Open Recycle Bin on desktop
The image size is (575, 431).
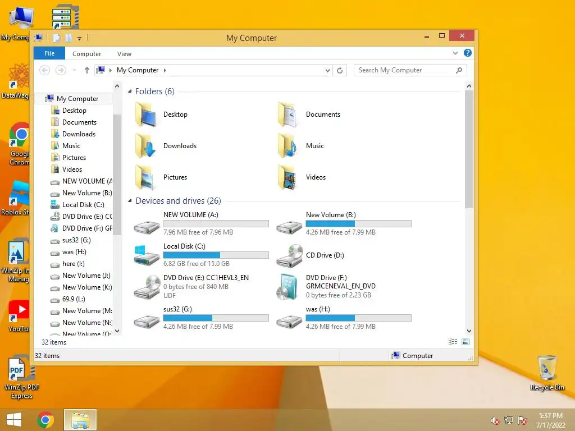coord(547,373)
